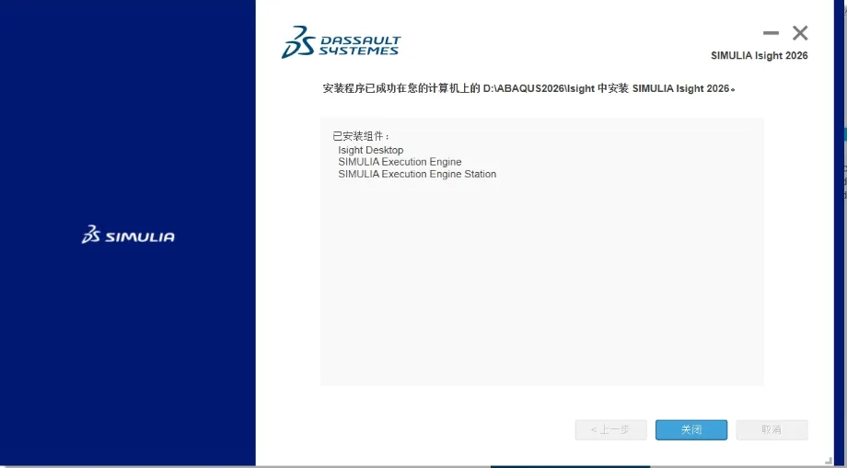Click the greyed-out 取消 button
The width and height of the screenshot is (847, 468).
click(772, 429)
